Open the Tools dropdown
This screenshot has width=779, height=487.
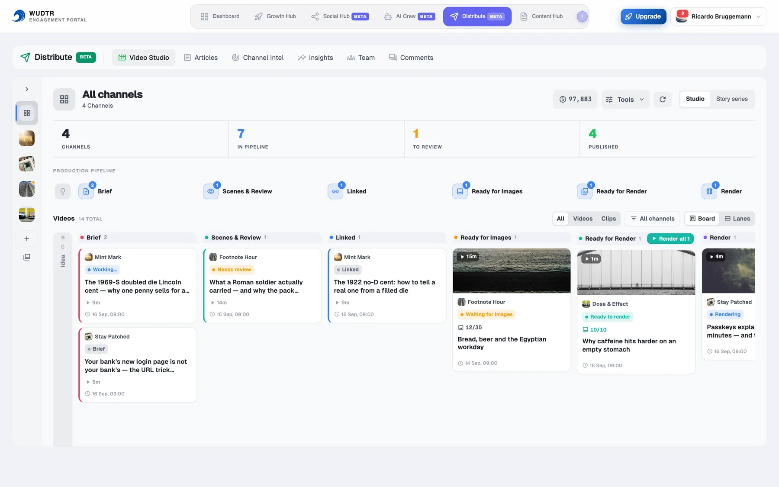625,99
